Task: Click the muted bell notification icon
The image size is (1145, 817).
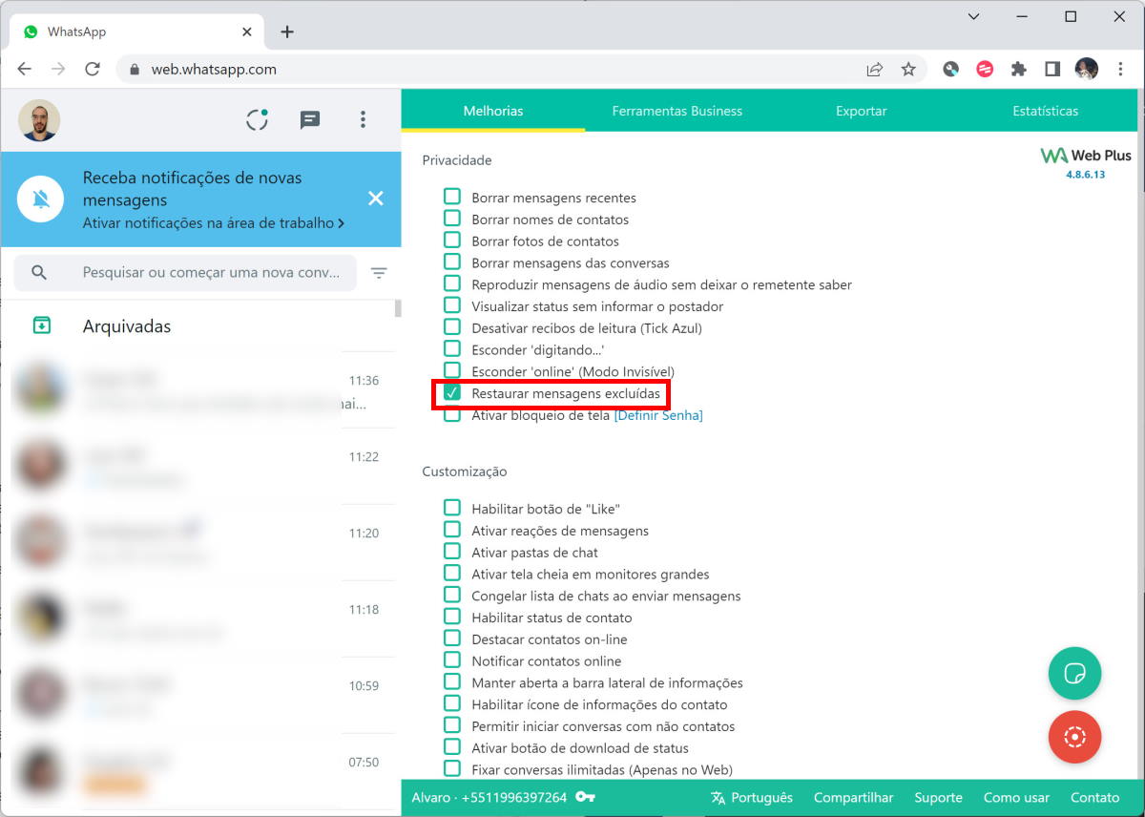Action: coord(41,199)
